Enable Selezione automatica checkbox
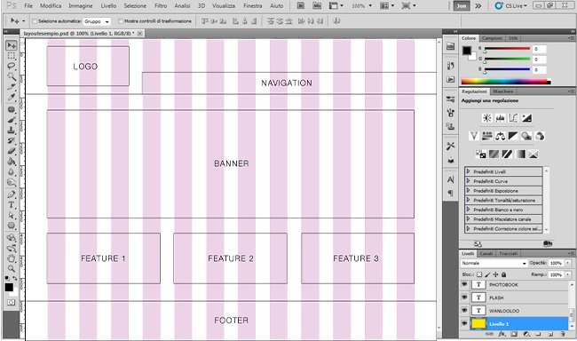 35,21
